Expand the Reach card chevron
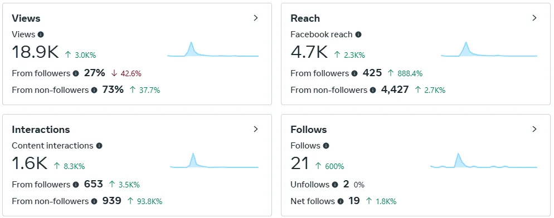554x218 pixels. [534, 18]
